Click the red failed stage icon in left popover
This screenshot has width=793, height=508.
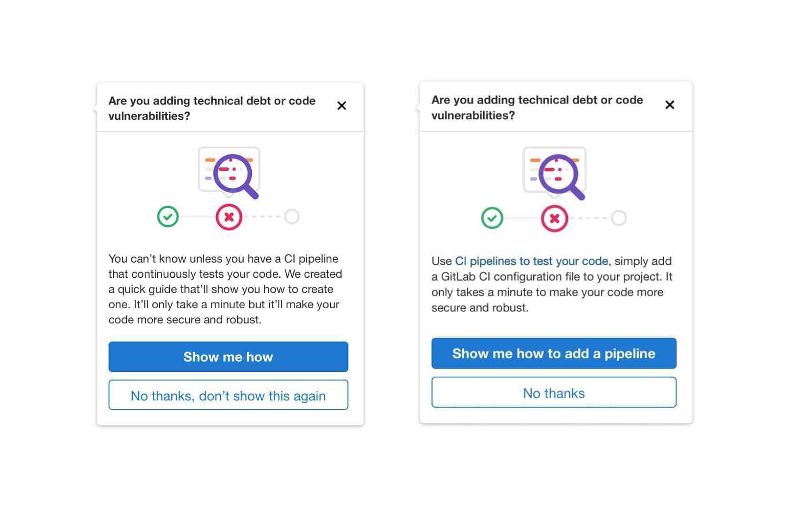click(229, 217)
